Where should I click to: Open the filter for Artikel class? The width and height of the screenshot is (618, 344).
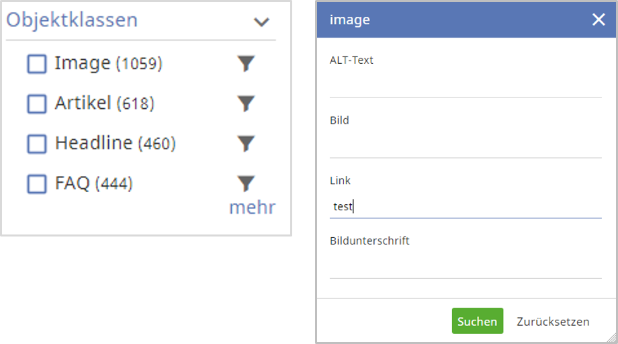(x=247, y=103)
